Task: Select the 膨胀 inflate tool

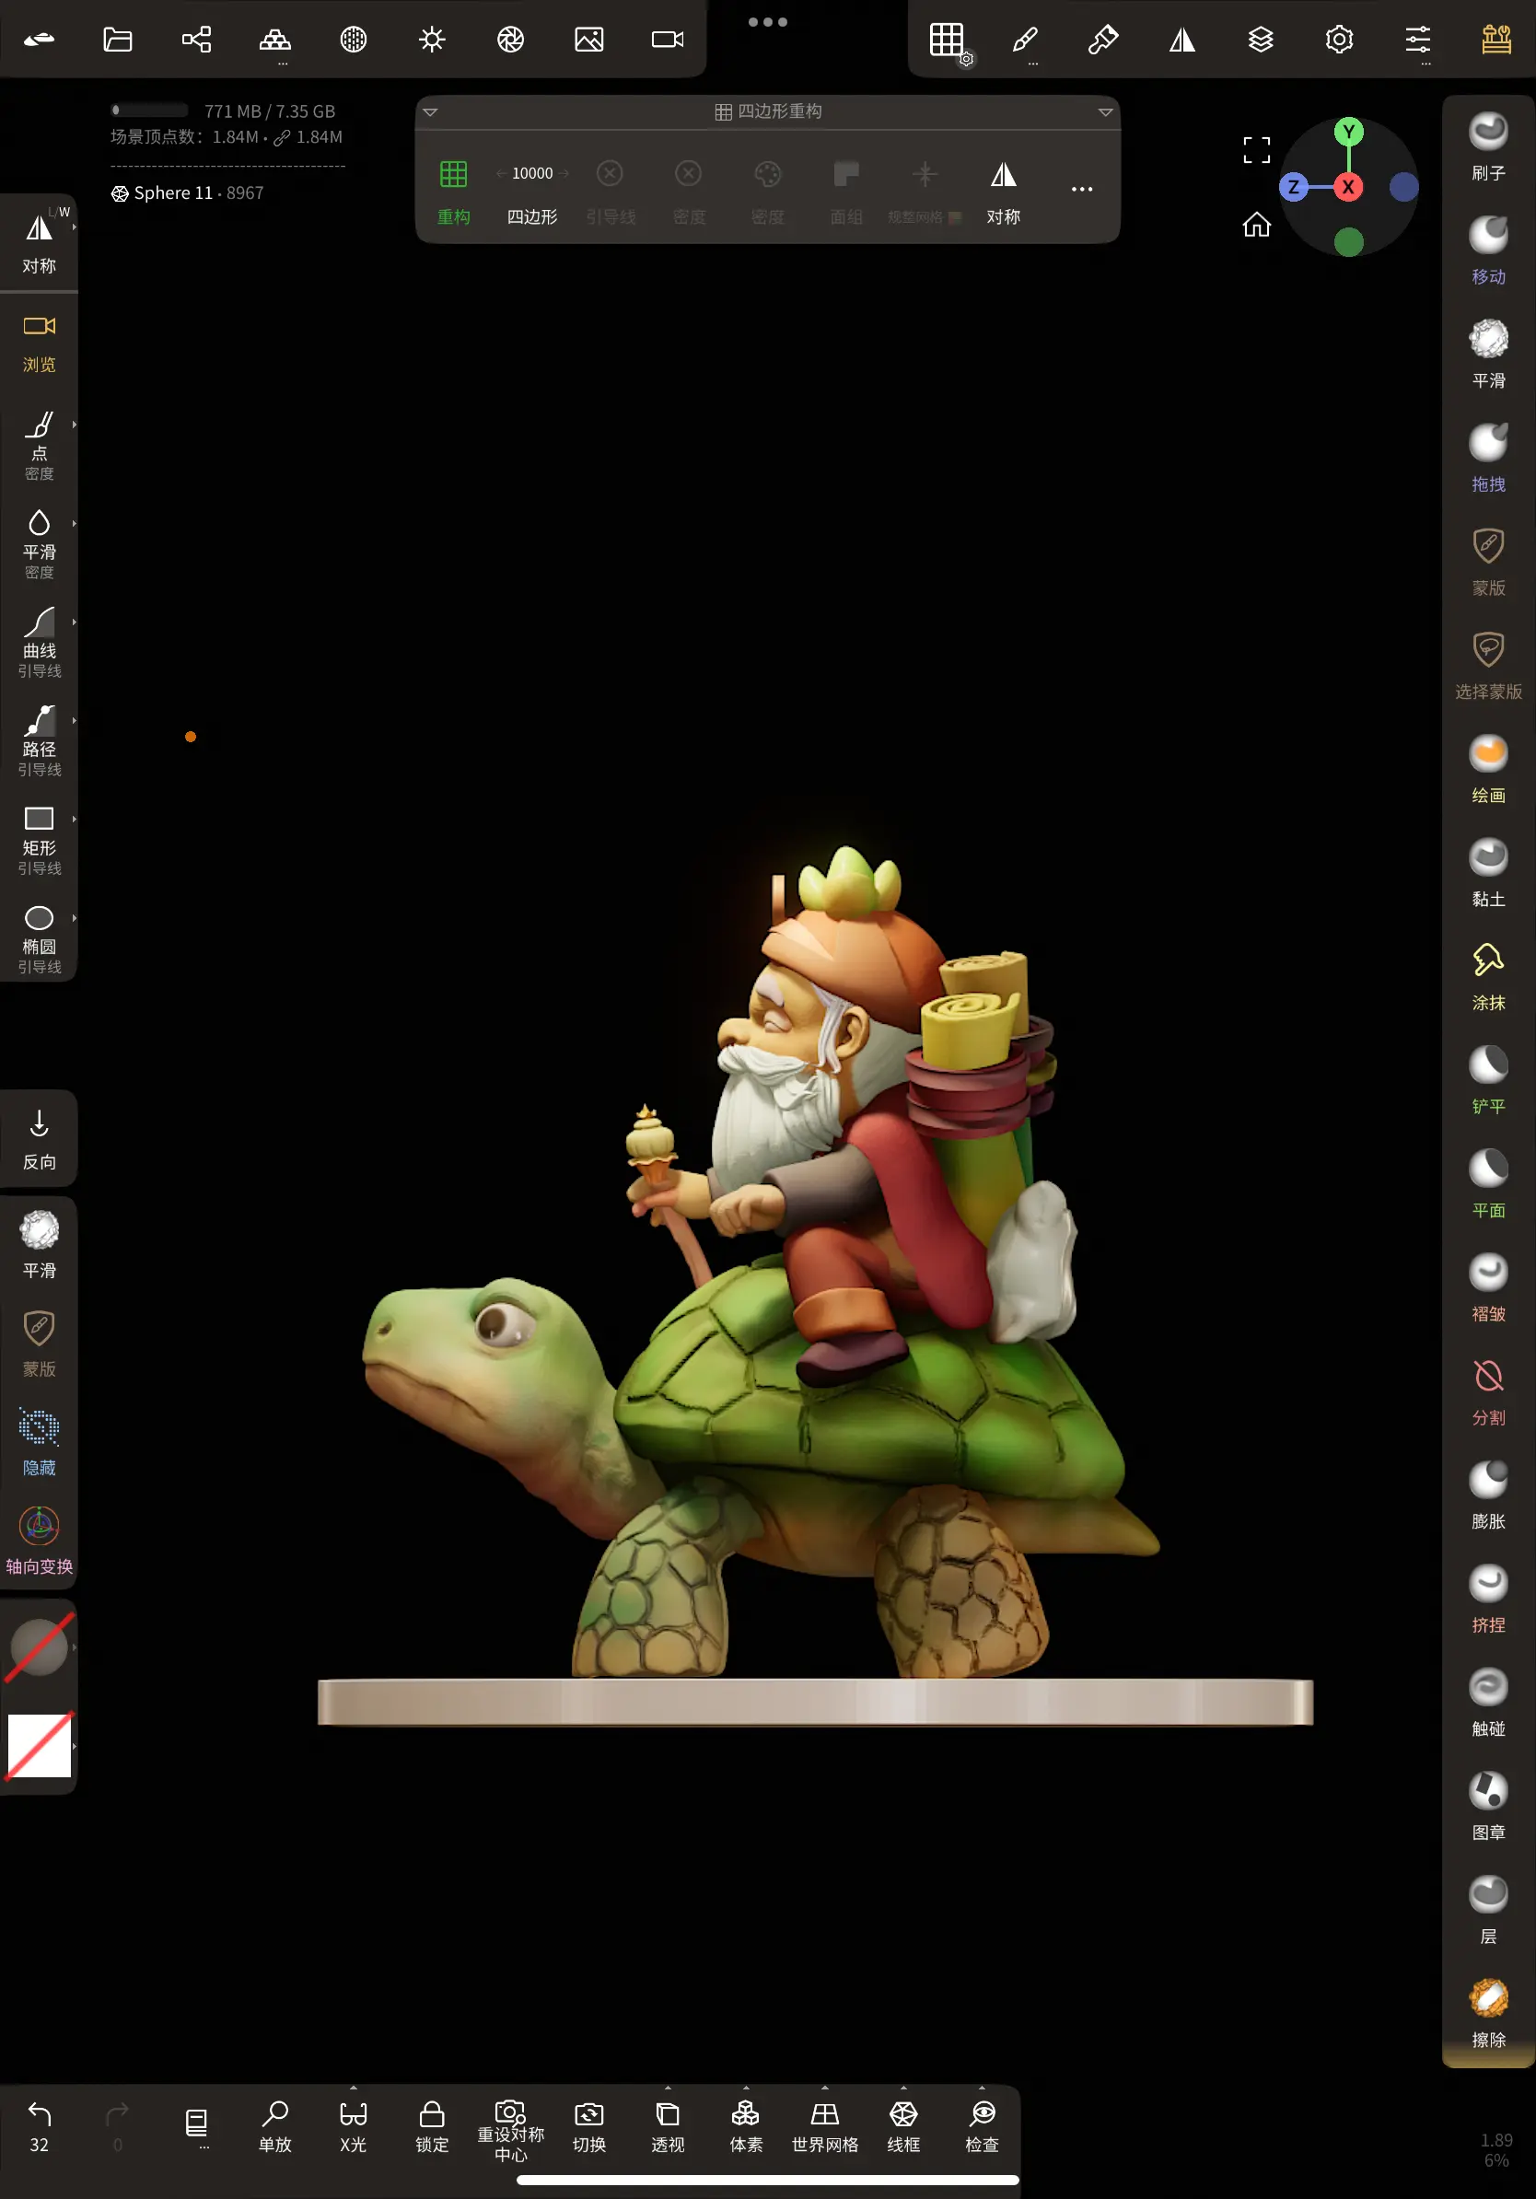Action: point(1488,1495)
